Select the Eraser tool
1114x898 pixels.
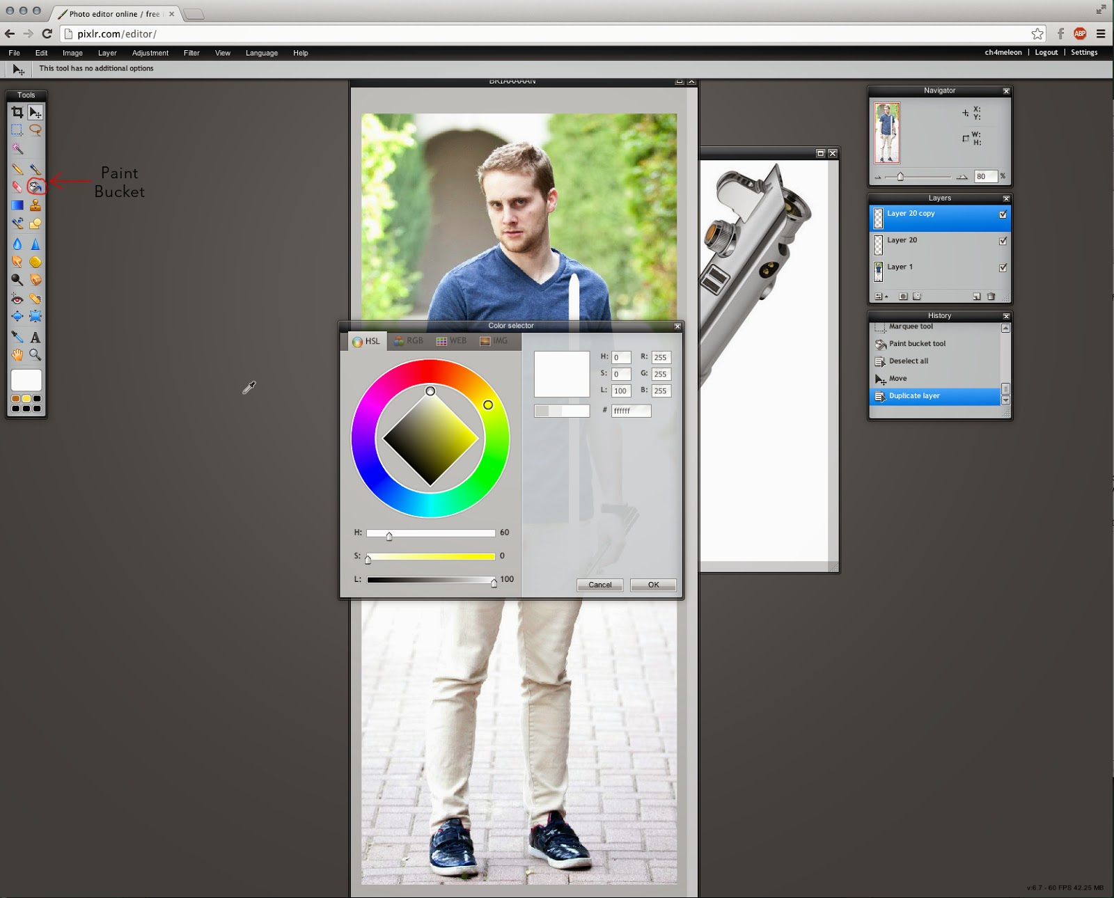17,187
